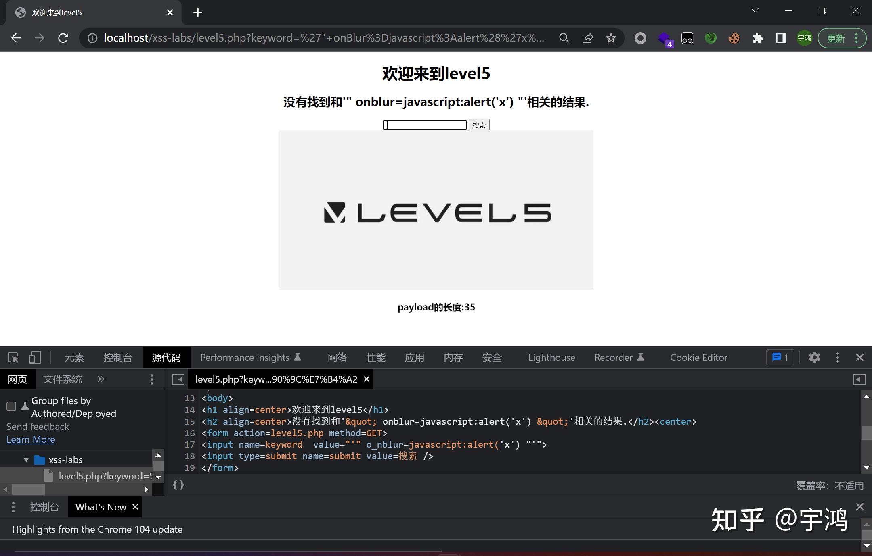Image resolution: width=872 pixels, height=556 pixels.
Task: Click the DevTools settings gear icon
Action: click(x=814, y=357)
